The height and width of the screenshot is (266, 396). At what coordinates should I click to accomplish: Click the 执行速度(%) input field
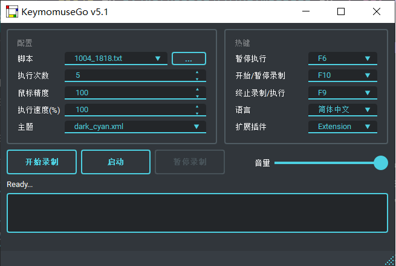tap(135, 110)
